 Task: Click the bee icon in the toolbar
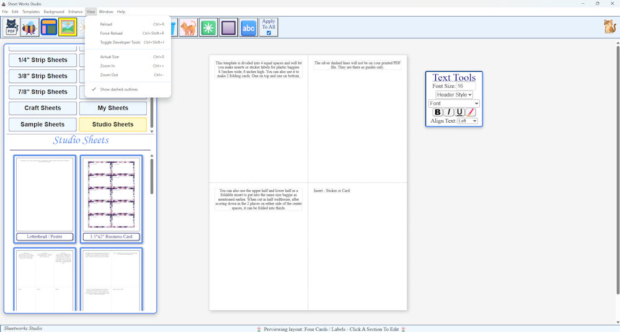click(30, 27)
